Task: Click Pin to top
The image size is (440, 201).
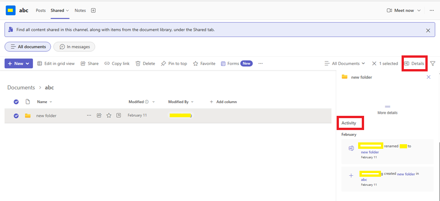Action: coord(174,64)
